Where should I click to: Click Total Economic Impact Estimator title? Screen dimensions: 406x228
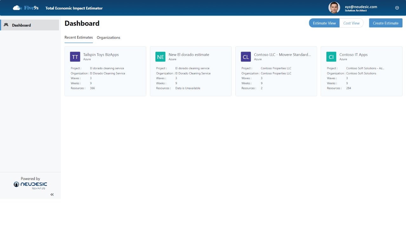tap(74, 8)
